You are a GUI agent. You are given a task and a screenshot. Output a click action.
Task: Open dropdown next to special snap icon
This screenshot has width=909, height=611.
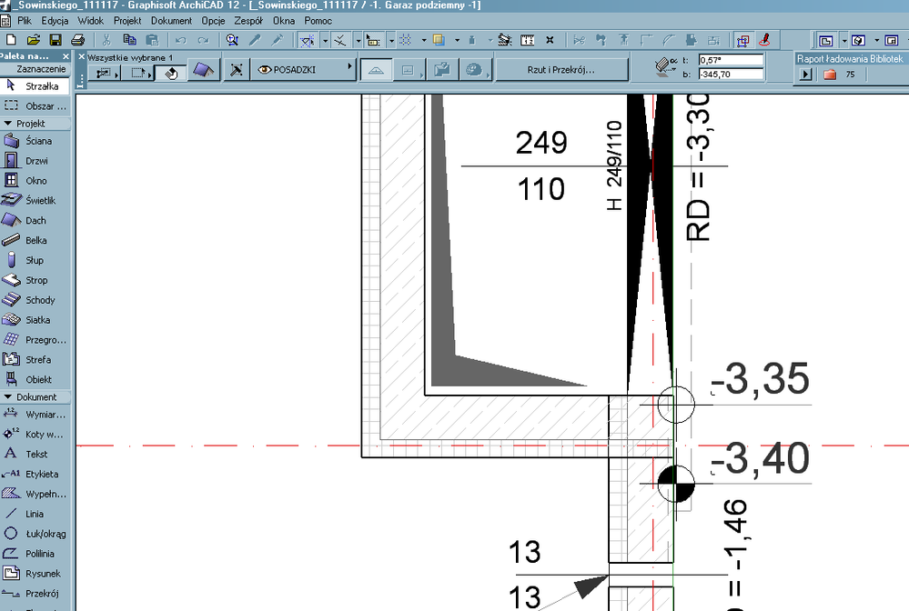pos(359,41)
